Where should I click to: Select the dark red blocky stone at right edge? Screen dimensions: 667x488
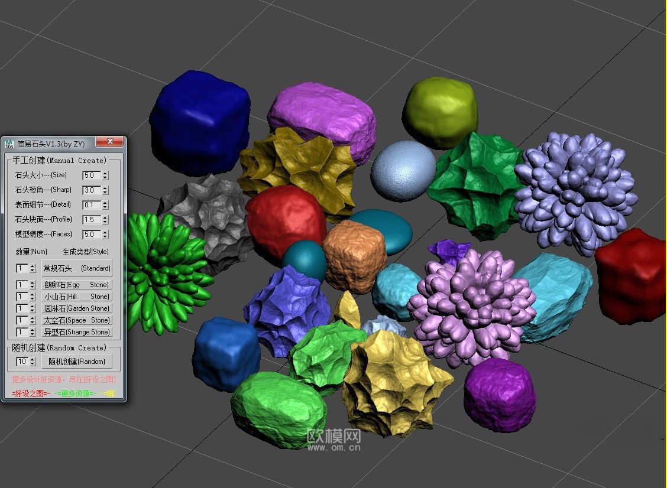tap(632, 275)
